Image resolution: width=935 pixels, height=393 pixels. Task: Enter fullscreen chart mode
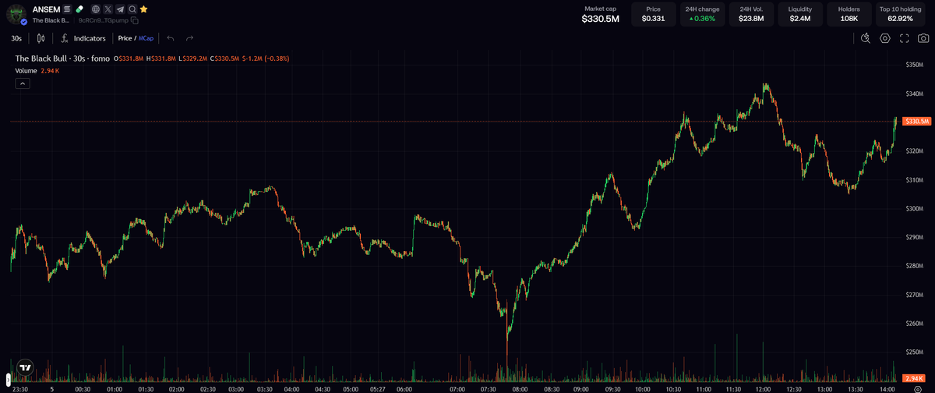(x=904, y=37)
